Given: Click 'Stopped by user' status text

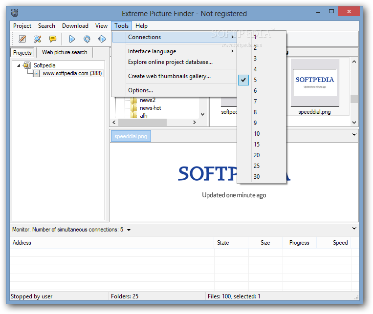Looking at the screenshot, I should (32, 296).
